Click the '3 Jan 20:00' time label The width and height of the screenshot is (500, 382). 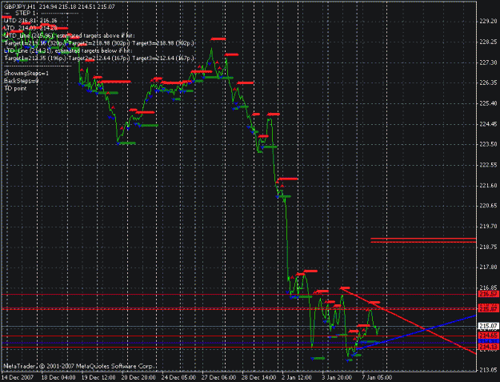337,377
